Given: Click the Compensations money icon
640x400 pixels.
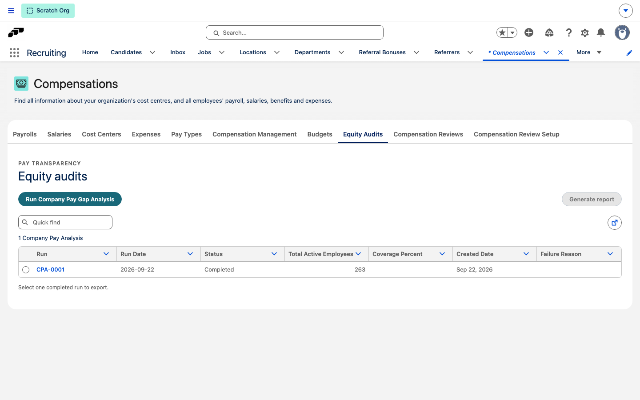Looking at the screenshot, I should 21,84.
